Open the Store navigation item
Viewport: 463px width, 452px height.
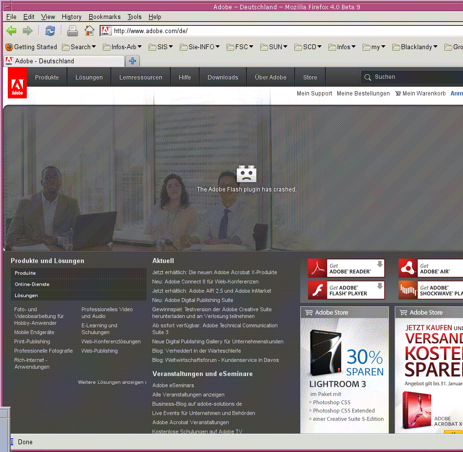[310, 77]
